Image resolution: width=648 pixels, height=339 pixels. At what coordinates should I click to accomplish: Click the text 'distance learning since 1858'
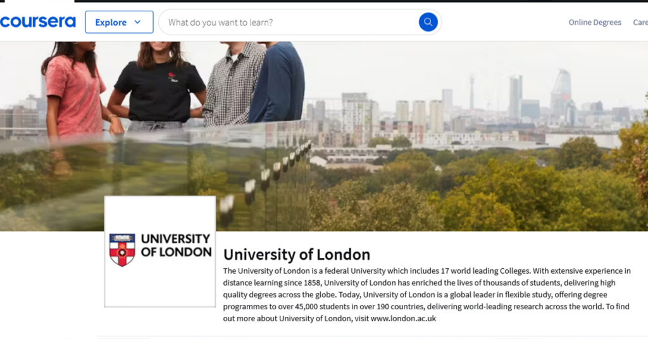pos(271,283)
